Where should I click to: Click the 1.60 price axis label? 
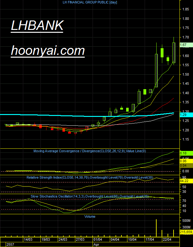(186, 56)
